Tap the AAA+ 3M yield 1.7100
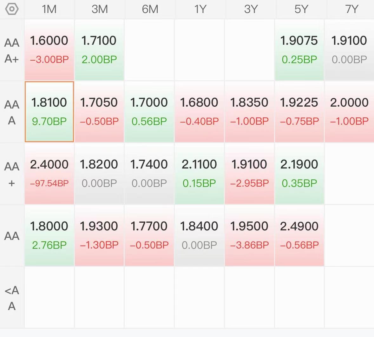Screen dimensions: 374x337 (99, 40)
